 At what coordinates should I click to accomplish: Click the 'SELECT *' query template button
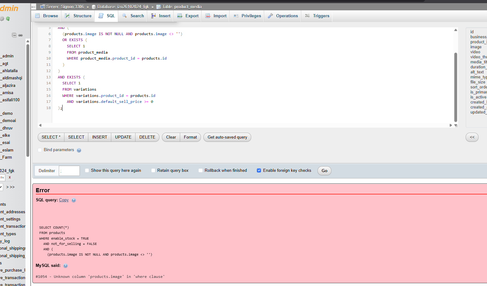point(51,137)
